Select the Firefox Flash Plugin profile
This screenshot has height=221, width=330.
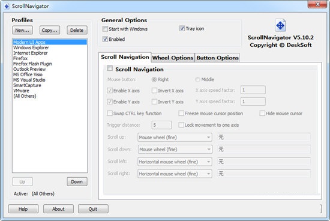[50, 64]
